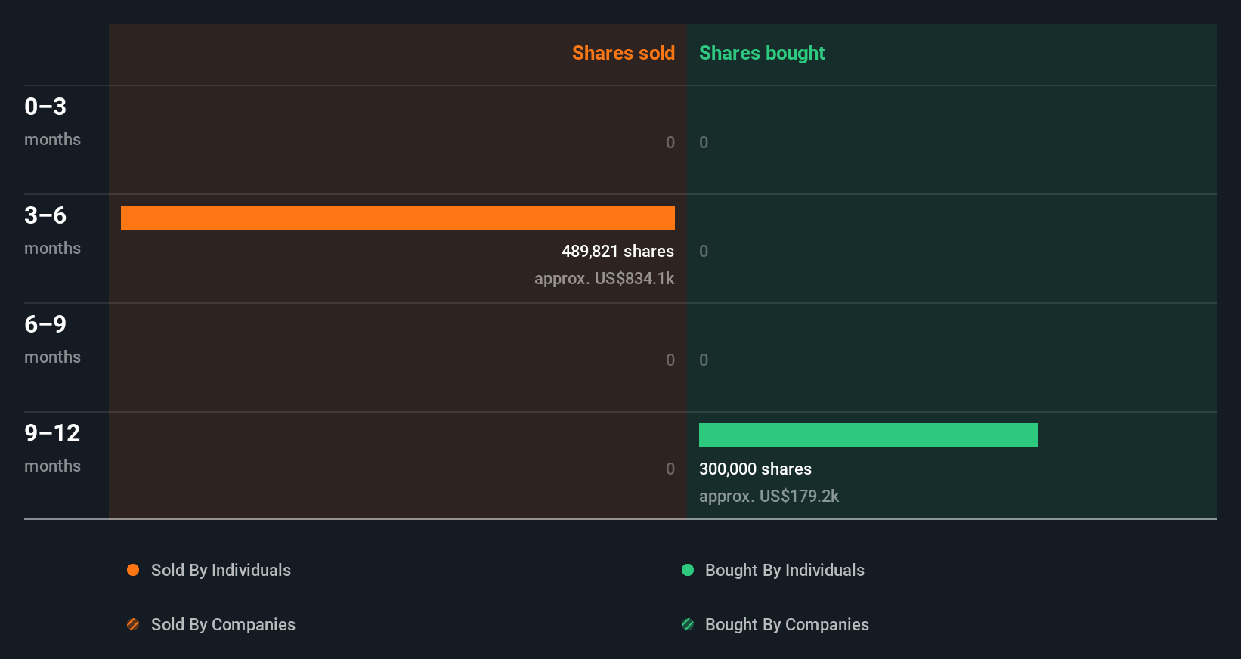Click the striped Sold By Companies legend icon
The width and height of the screenshot is (1241, 659).
(x=133, y=624)
